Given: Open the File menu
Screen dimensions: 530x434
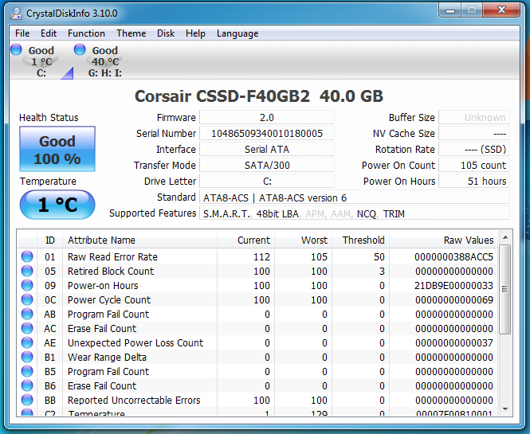Looking at the screenshot, I should [22, 33].
